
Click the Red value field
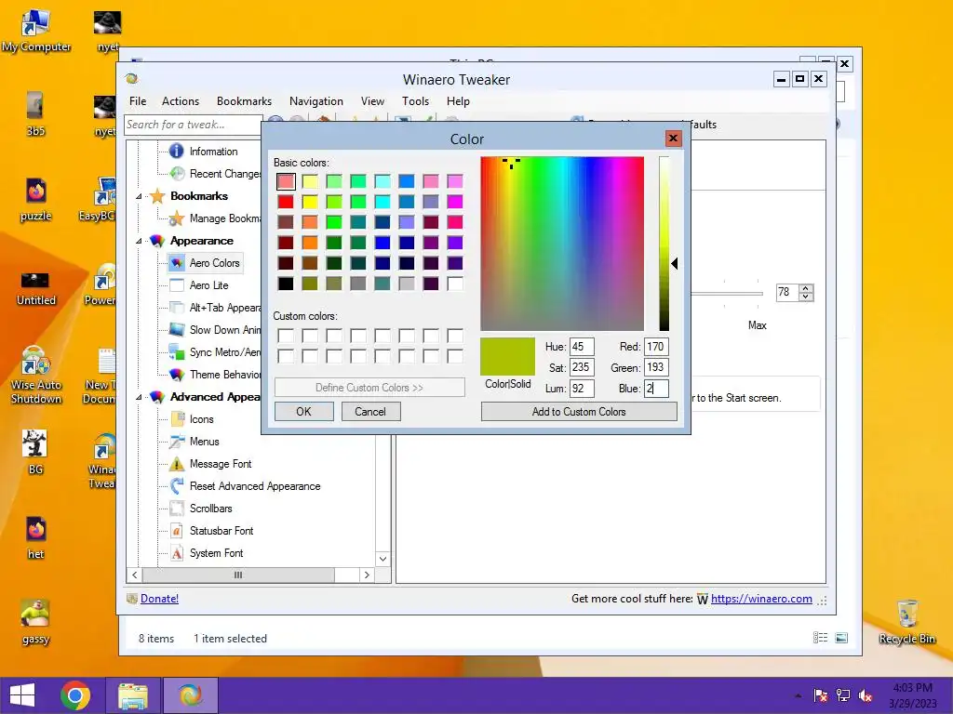[656, 347]
